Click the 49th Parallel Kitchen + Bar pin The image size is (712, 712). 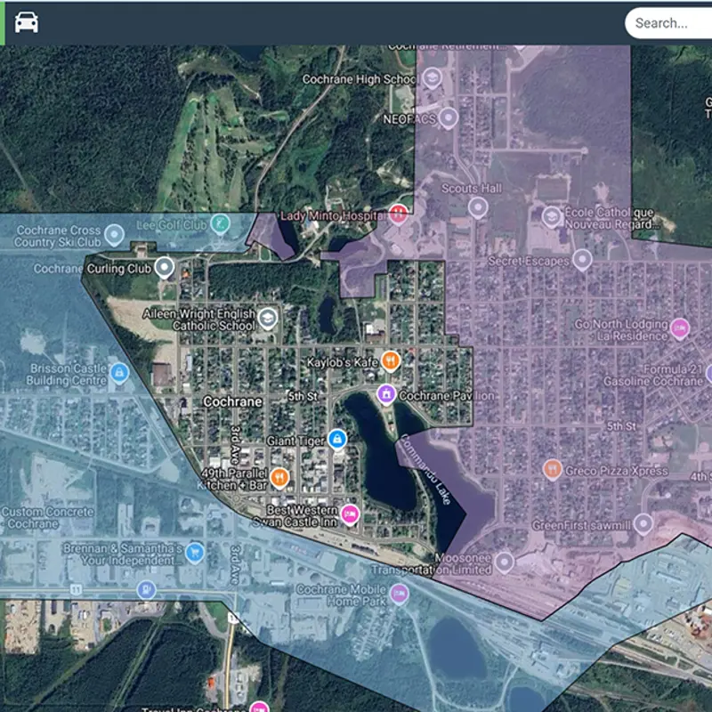point(279,478)
